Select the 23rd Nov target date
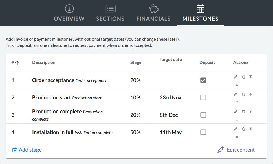Image resolution: width=273 pixels, height=164 pixels. [x=171, y=97]
